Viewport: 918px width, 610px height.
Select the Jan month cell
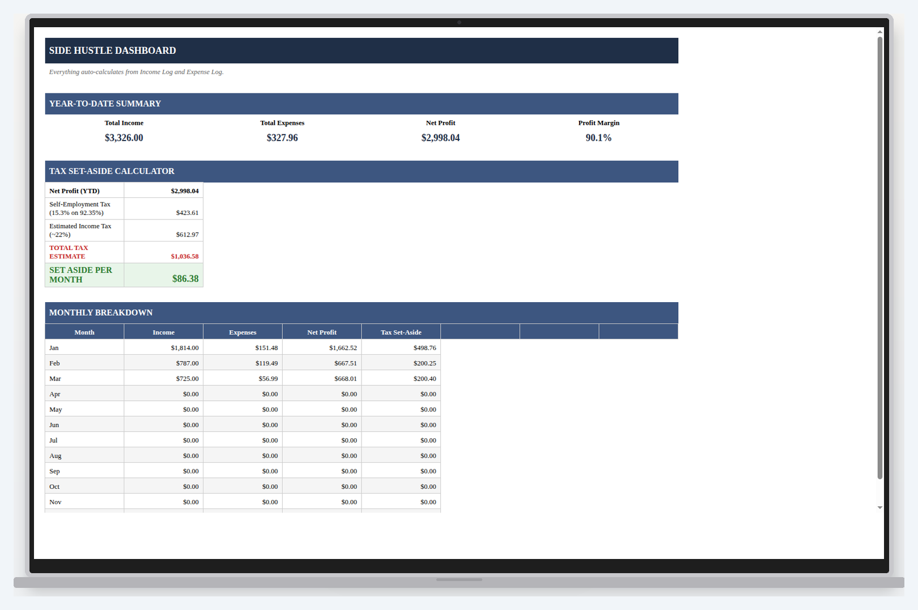click(x=84, y=348)
